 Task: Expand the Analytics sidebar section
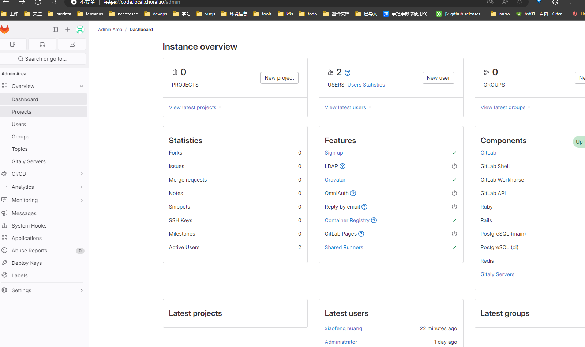coord(82,187)
